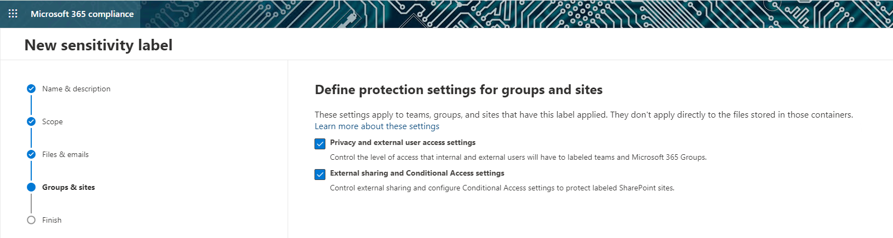Click the Define protection settings heading
Image resolution: width=893 pixels, height=238 pixels.
tap(459, 90)
